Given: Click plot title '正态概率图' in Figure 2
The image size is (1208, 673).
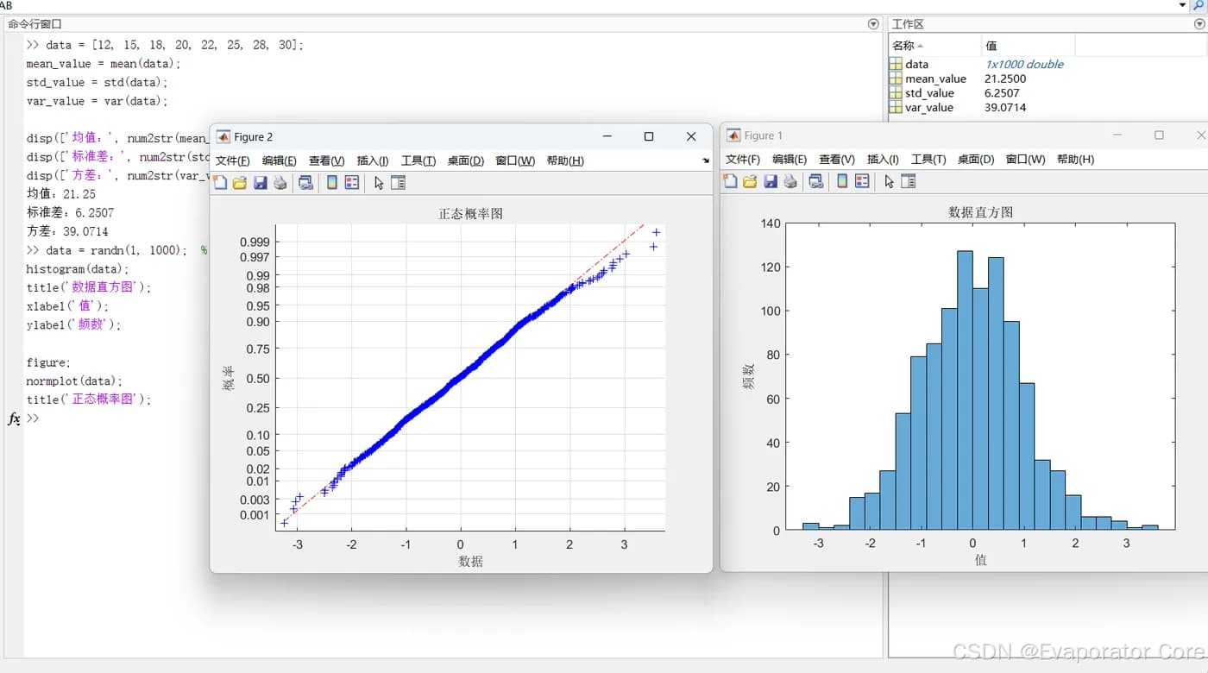Looking at the screenshot, I should [x=470, y=213].
